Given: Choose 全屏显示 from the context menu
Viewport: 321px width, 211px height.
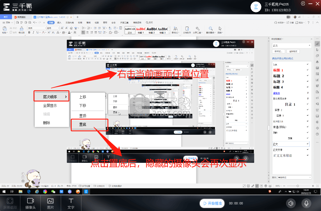Looking at the screenshot, I should 50,106.
